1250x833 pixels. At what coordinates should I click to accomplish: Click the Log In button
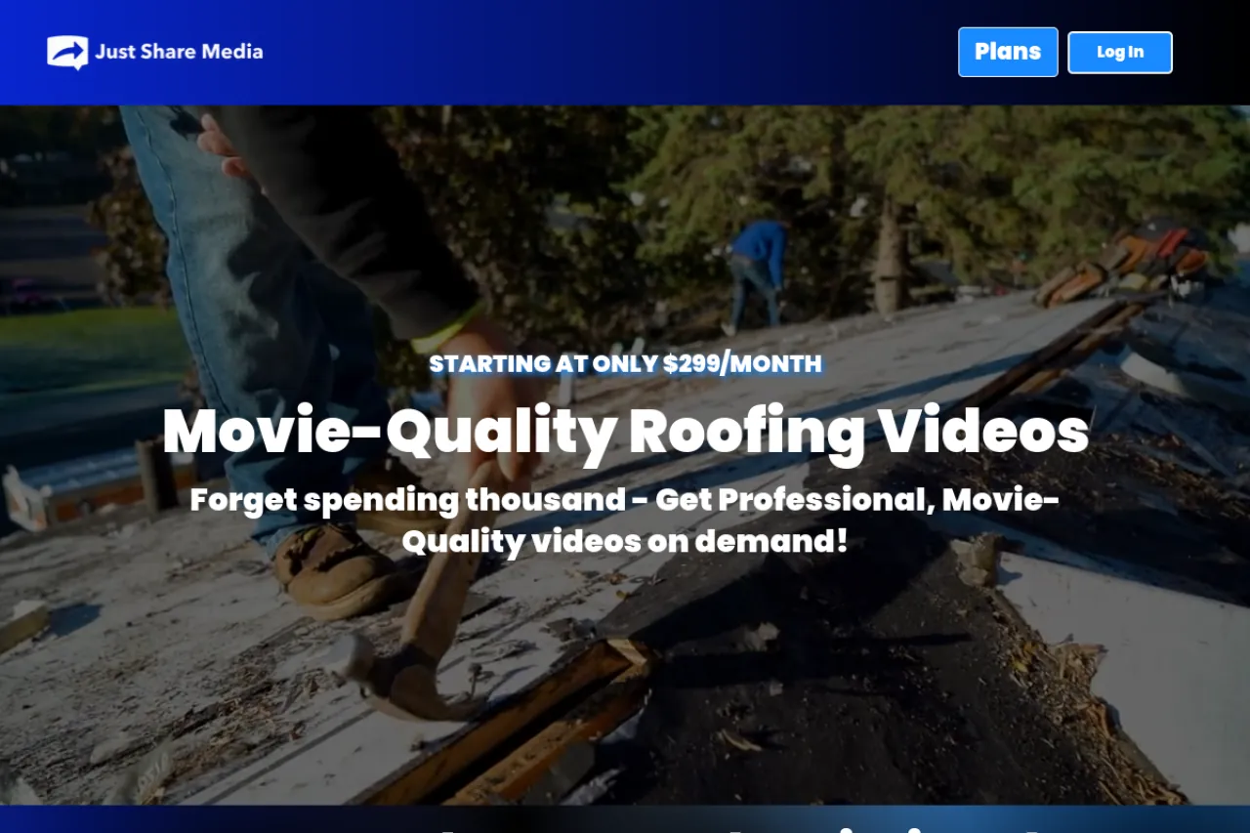(1120, 53)
